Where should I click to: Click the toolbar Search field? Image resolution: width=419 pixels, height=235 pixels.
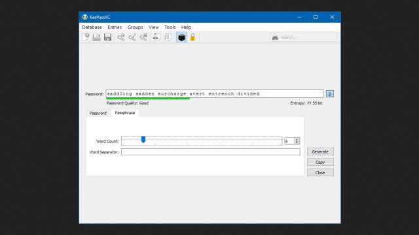click(x=304, y=38)
